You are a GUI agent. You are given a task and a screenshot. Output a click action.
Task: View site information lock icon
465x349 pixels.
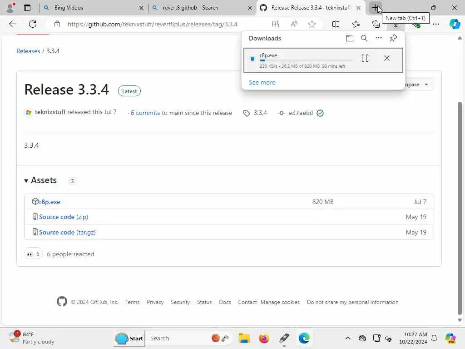57,24
